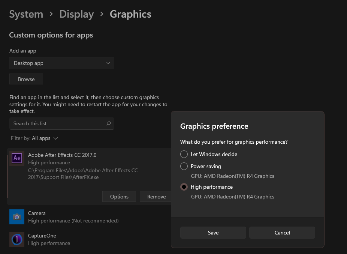
Task: Expand the Filter by All apps dropdown
Action: pos(34,138)
